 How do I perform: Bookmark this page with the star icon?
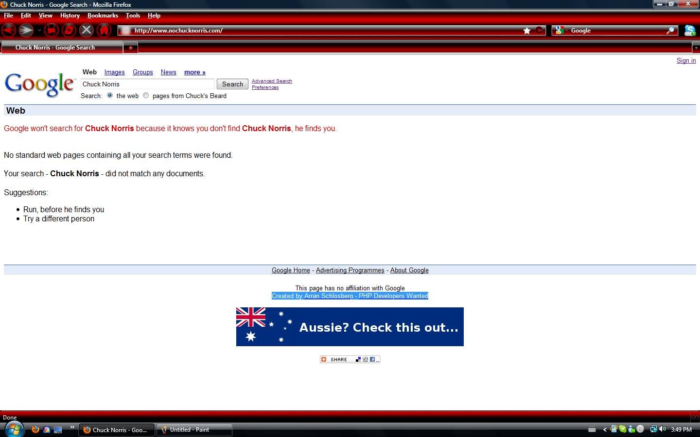527,31
